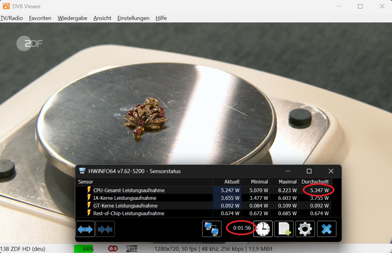The width and height of the screenshot is (392, 253).
Task: Open the Einstellungen menu
Action: pos(133,18)
